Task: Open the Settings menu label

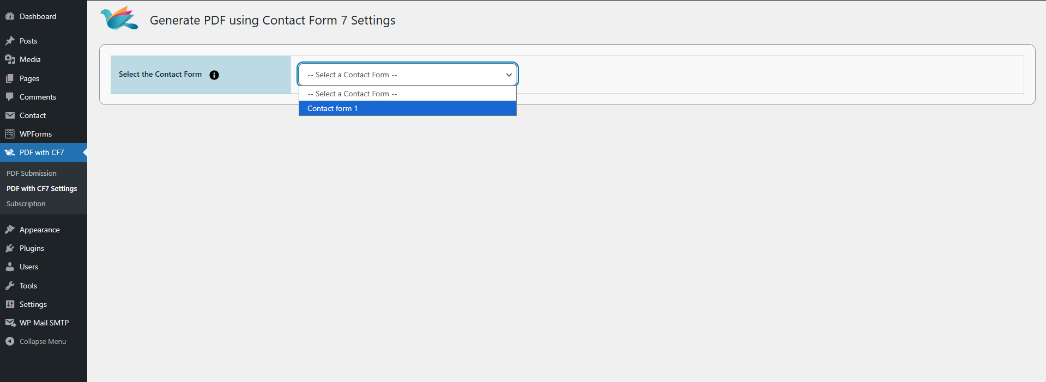Action: (33, 304)
